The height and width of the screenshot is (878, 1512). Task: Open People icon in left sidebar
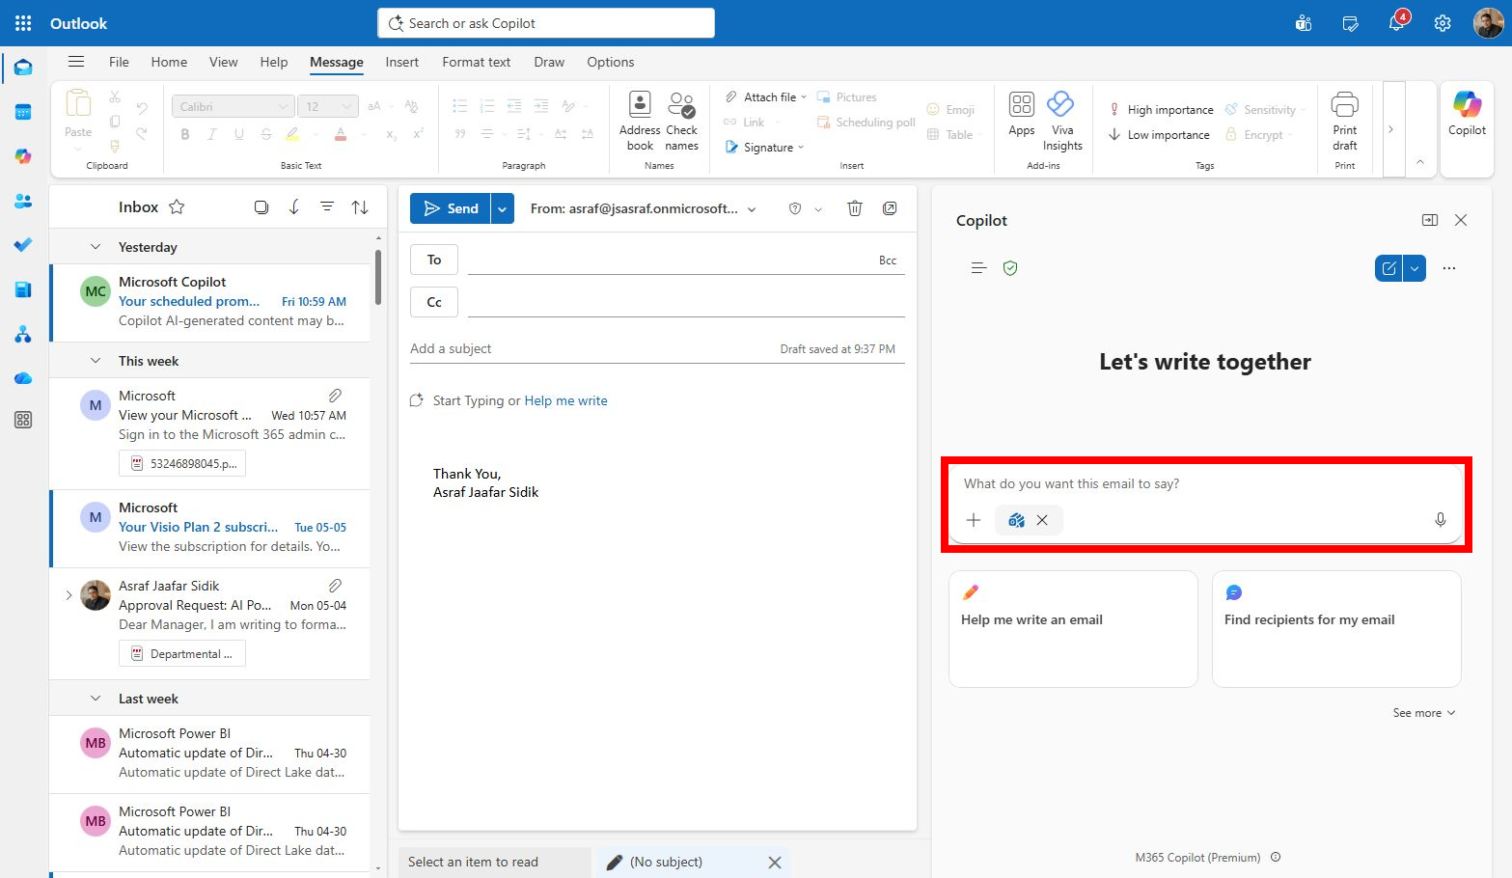click(23, 201)
